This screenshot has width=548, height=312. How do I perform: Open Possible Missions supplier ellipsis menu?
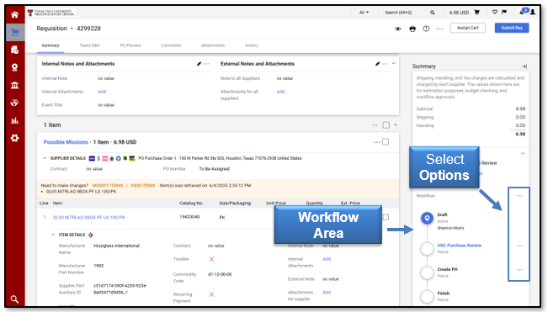pyautogui.click(x=376, y=142)
